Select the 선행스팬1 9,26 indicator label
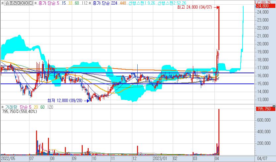 click(142, 3)
